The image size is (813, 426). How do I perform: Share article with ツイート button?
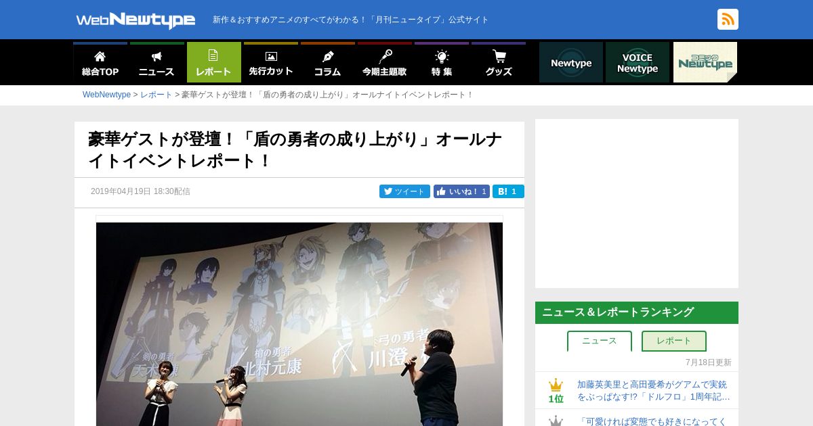click(x=404, y=191)
